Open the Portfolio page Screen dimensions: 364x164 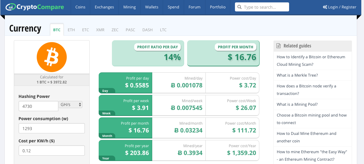pos(218,7)
